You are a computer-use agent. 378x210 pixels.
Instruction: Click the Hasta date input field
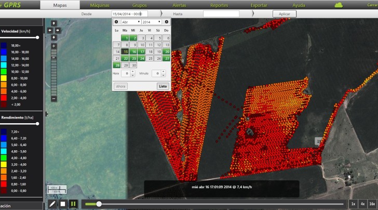221,14
